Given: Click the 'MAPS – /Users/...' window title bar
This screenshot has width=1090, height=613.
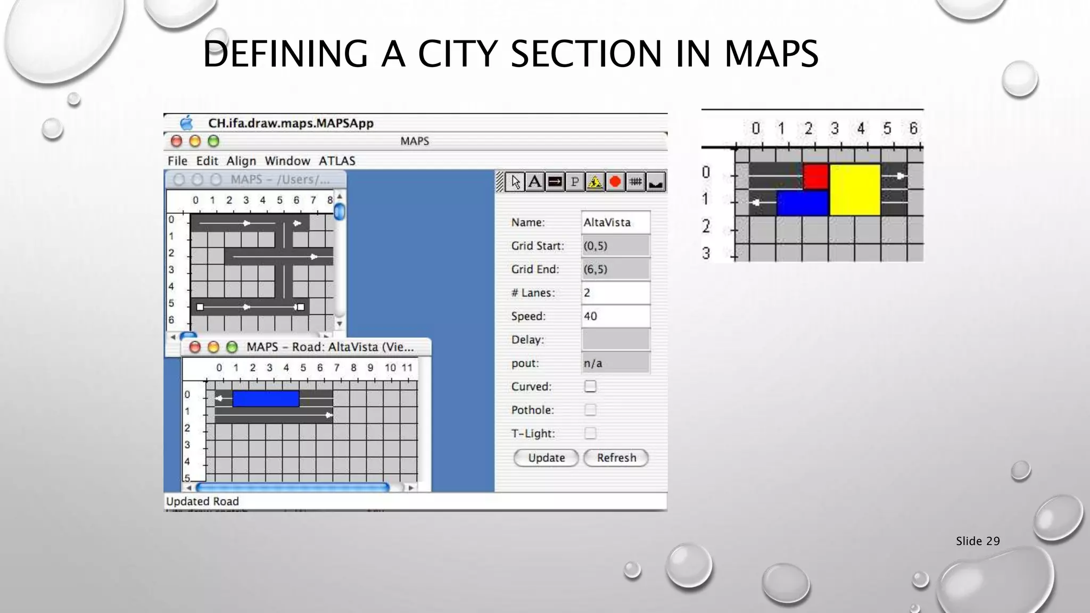Looking at the screenshot, I should pyautogui.click(x=256, y=180).
